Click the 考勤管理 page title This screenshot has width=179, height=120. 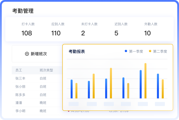(23, 11)
